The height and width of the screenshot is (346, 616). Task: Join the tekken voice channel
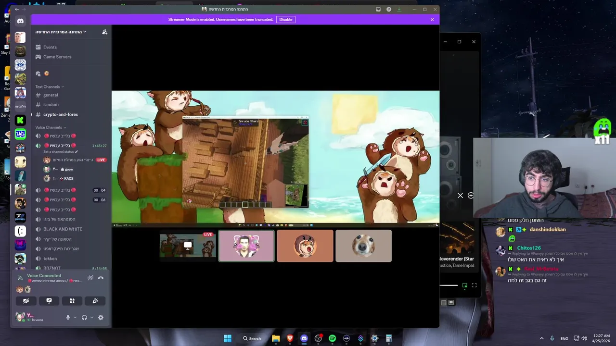coord(71,259)
